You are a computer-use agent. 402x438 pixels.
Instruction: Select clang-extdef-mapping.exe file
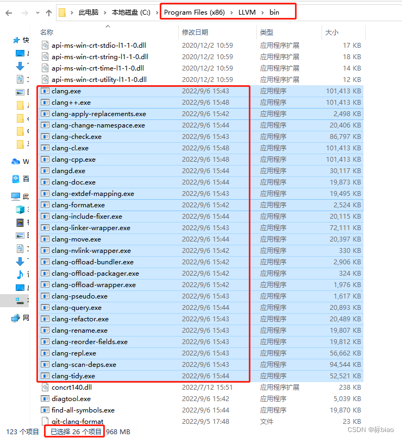point(93,194)
